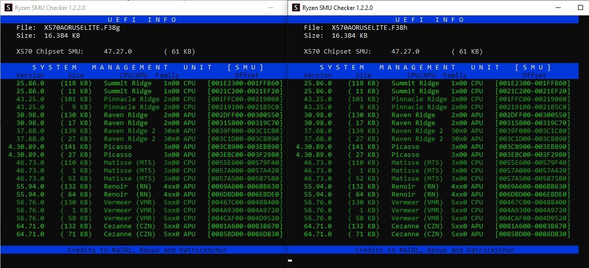Click the (118 KB) size cell in the F38g window
This screenshot has height=268, width=589.
point(76,83)
